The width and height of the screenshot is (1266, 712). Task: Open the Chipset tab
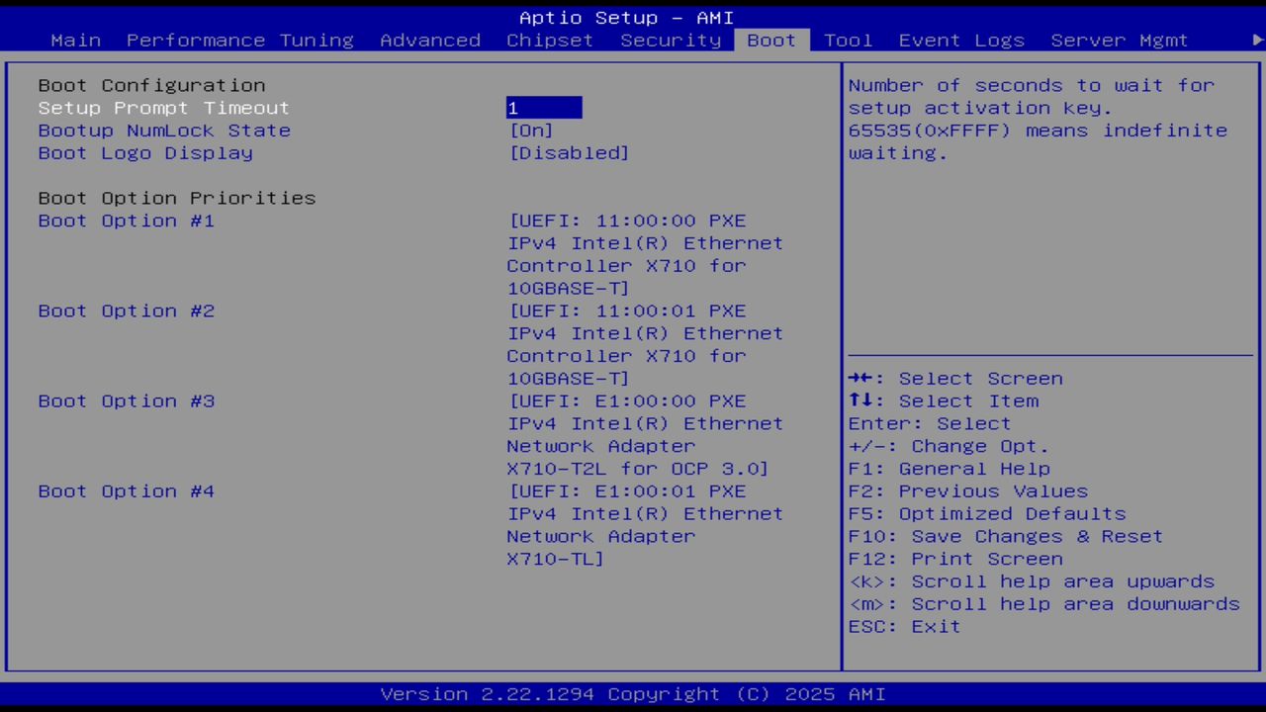pyautogui.click(x=550, y=41)
